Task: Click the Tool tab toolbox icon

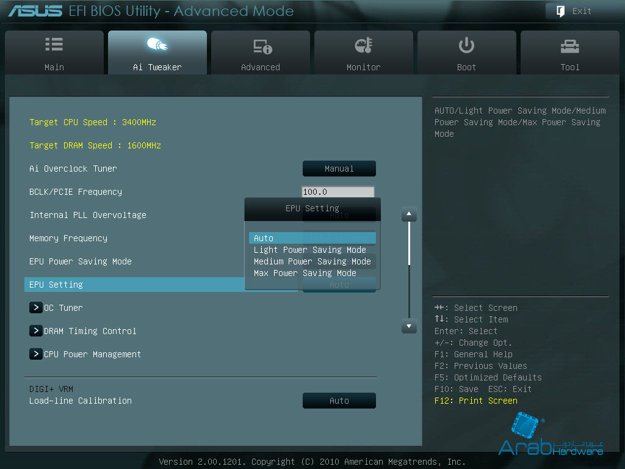Action: (x=569, y=46)
